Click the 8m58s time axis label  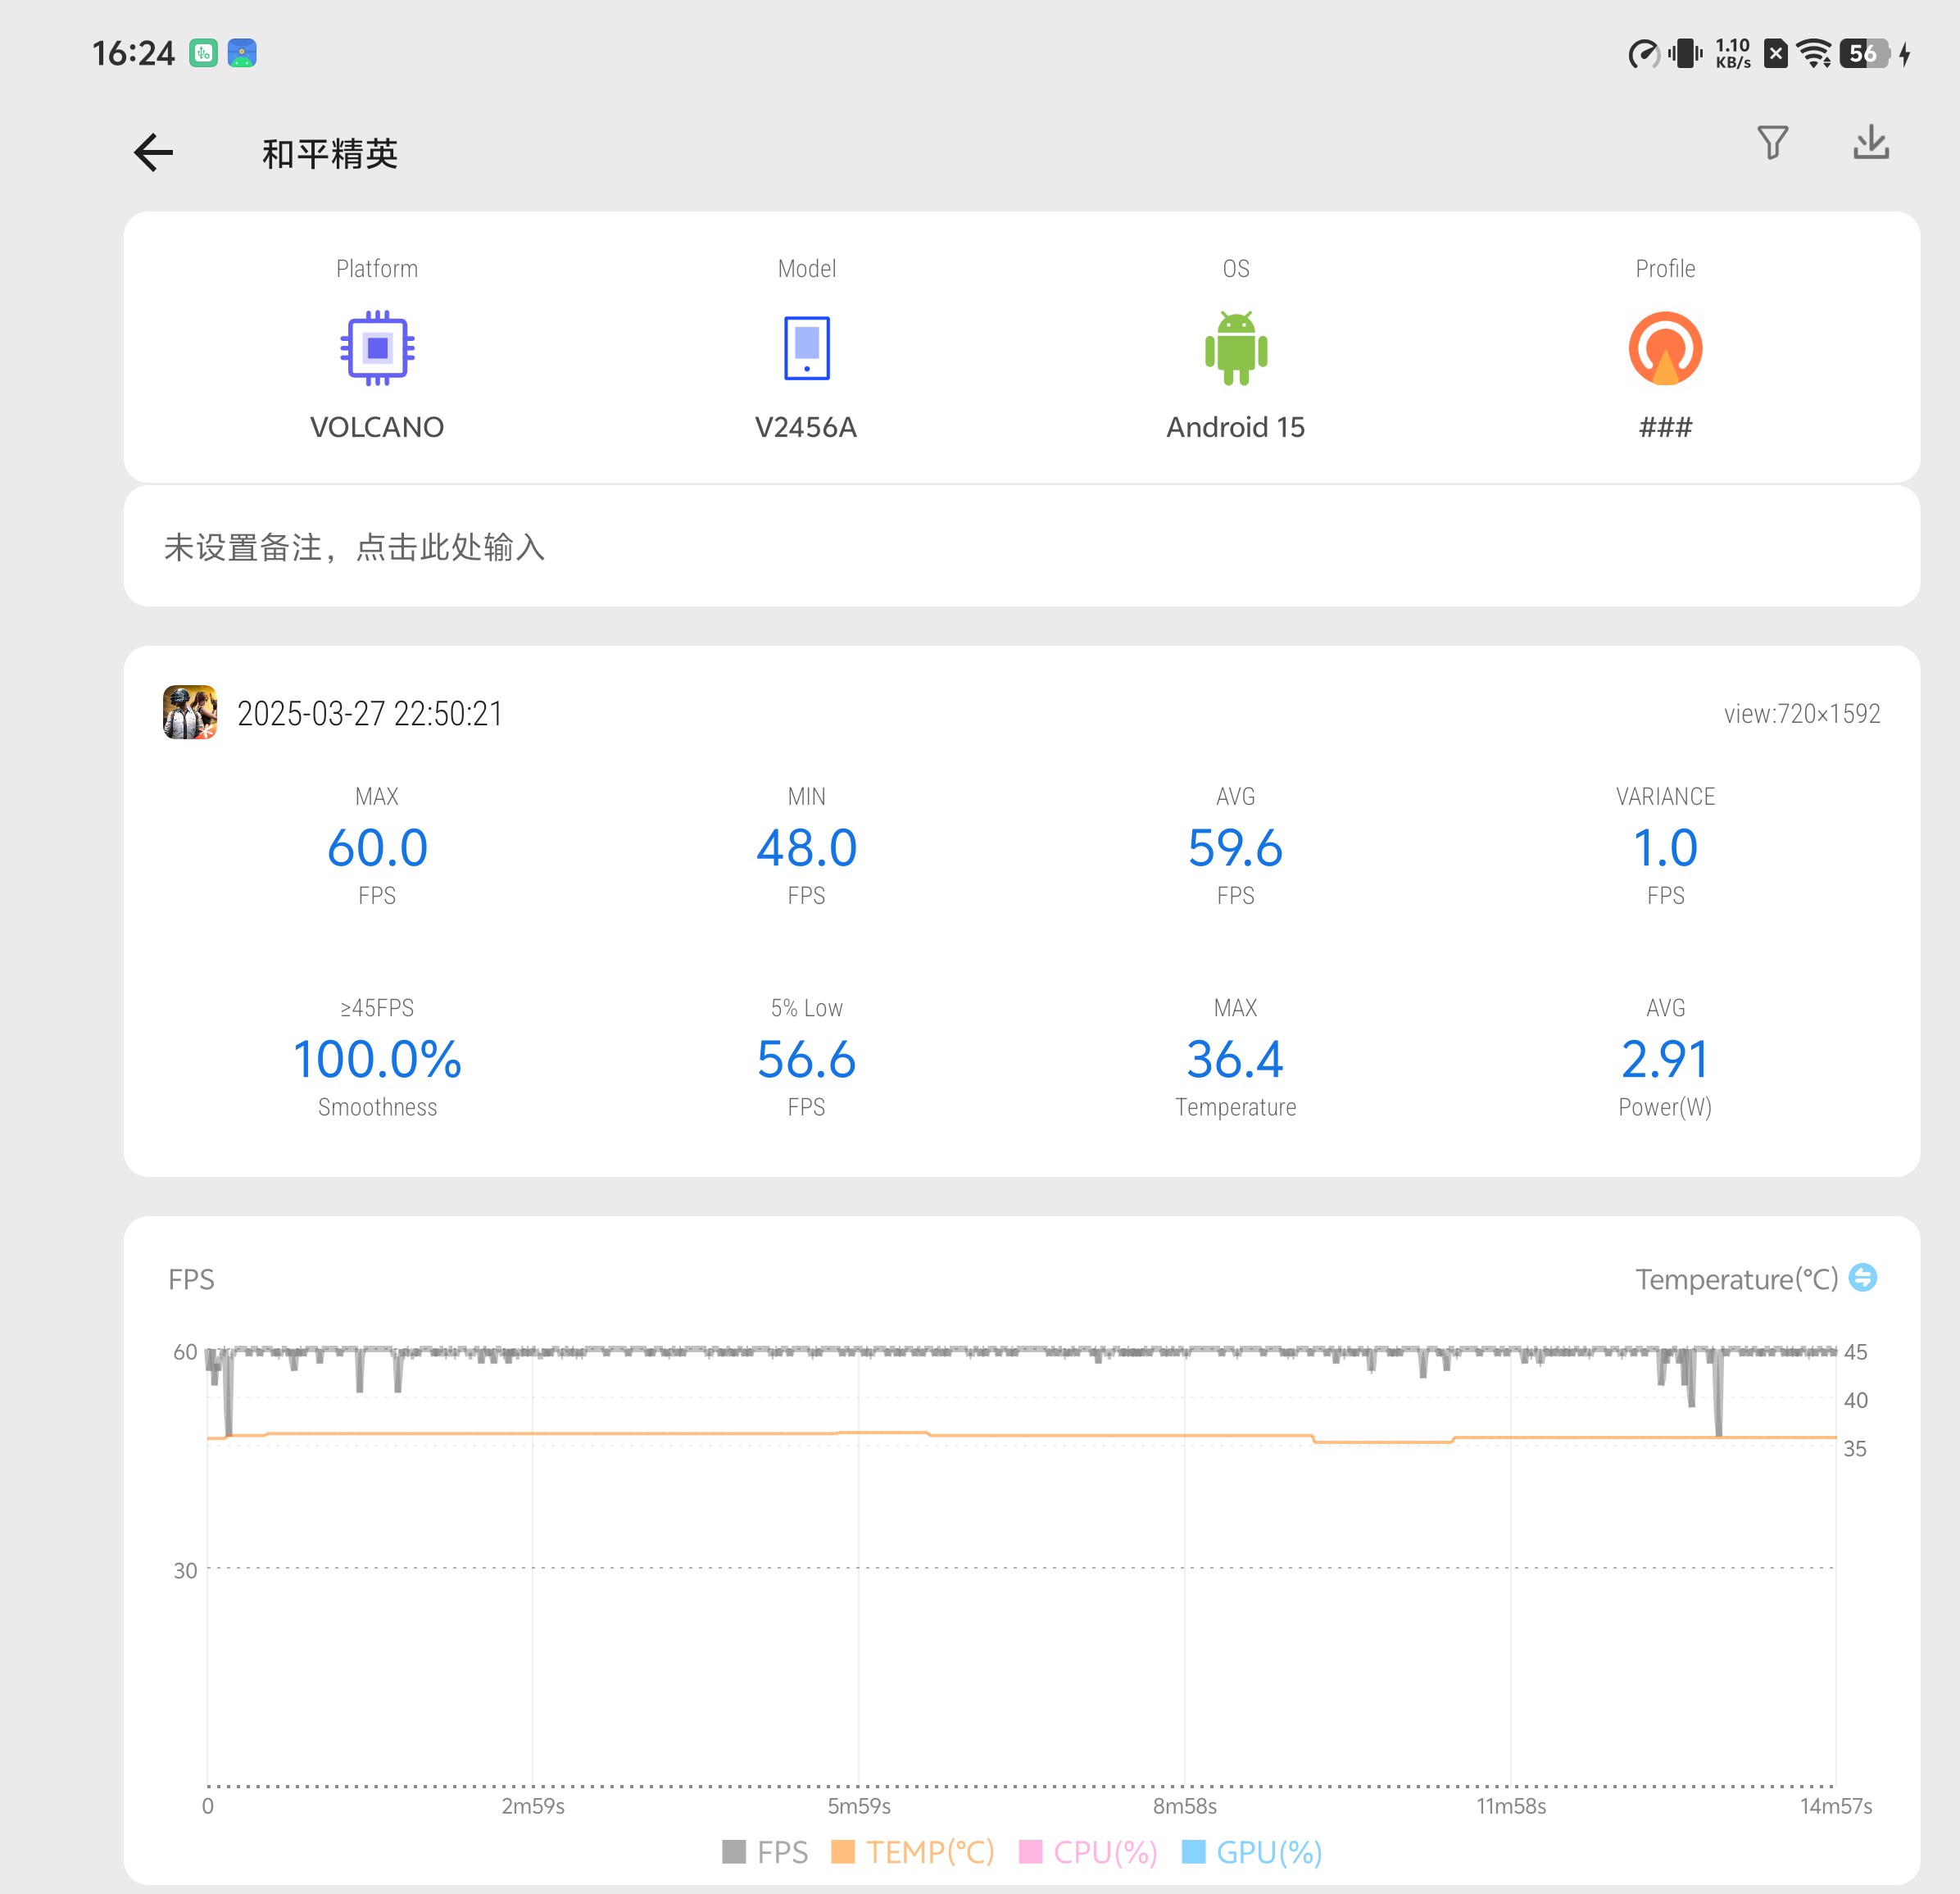(1185, 1806)
